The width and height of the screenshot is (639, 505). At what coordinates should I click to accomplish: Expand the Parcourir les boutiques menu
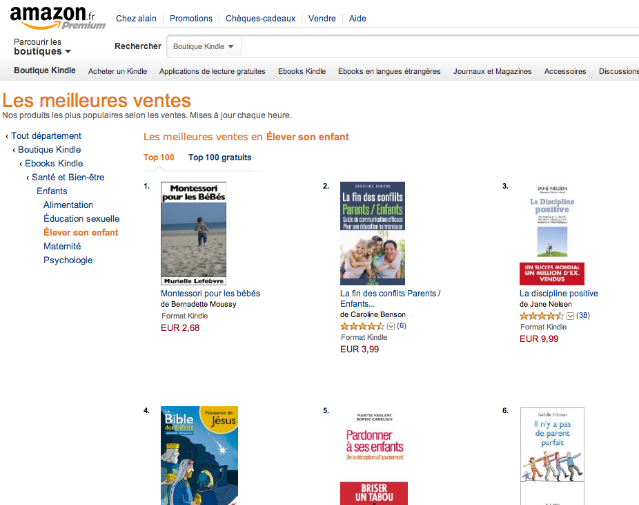coord(42,47)
